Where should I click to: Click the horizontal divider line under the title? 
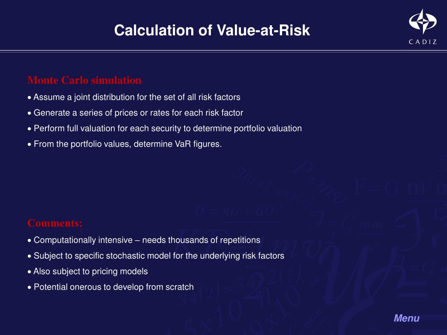click(x=223, y=51)
